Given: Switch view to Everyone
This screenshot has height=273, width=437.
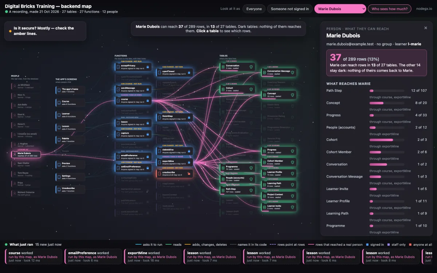Looking at the screenshot, I should coord(254,9).
